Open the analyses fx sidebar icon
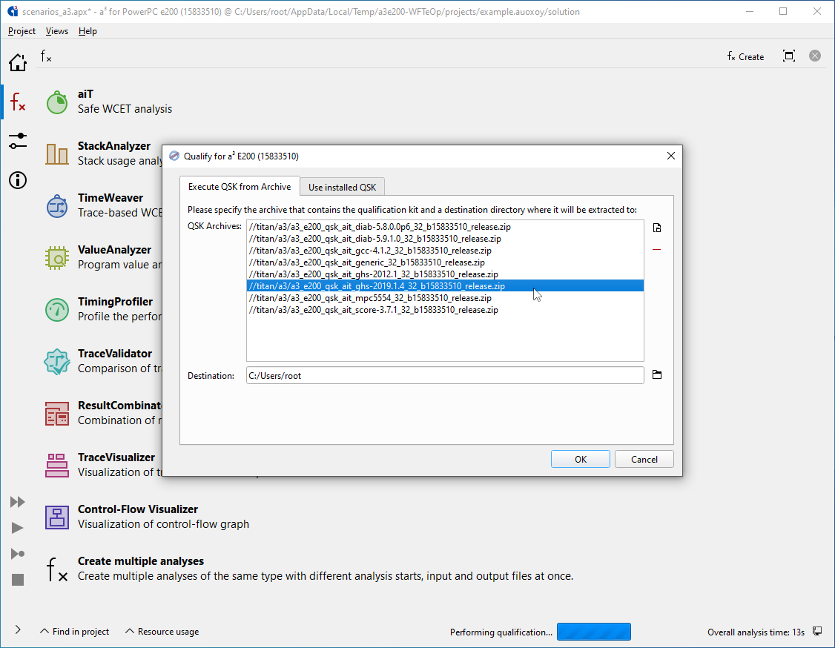 point(18,101)
